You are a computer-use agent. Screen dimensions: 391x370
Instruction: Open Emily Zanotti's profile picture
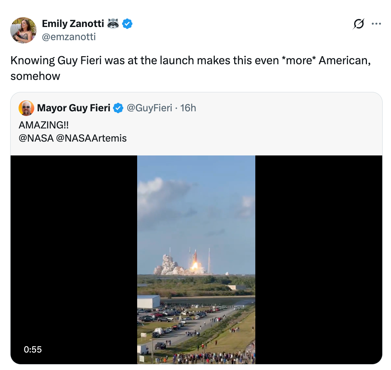(23, 30)
